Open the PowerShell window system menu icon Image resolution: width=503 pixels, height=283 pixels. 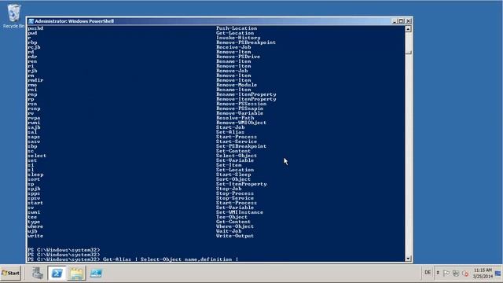(x=31, y=21)
